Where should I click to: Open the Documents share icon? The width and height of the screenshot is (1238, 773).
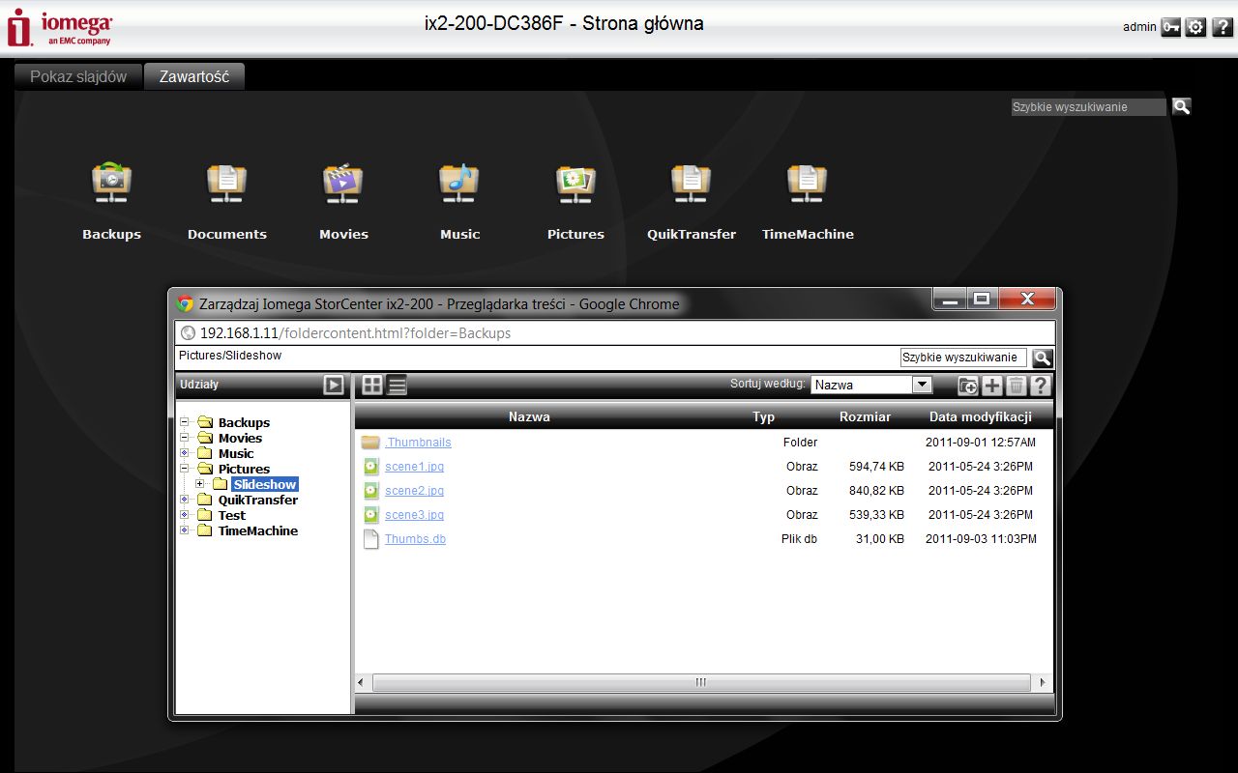tap(226, 183)
